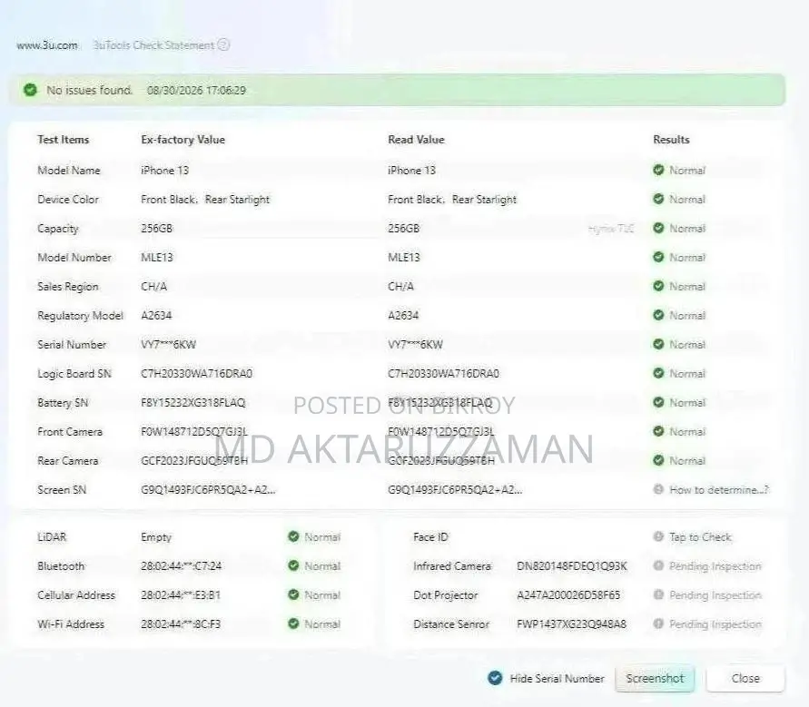
Task: Click Infrared Camera value DN820148FDEQ1Q93K
Action: tap(572, 566)
